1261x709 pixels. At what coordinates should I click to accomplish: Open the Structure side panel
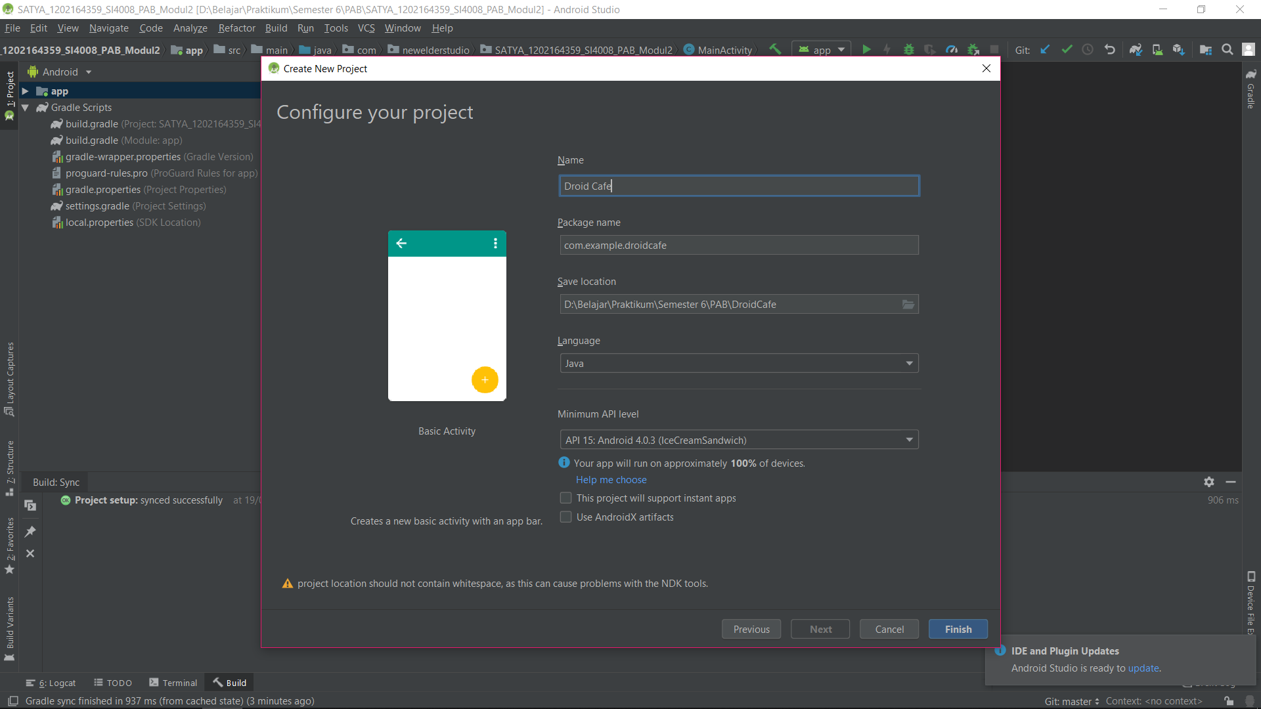pyautogui.click(x=10, y=468)
